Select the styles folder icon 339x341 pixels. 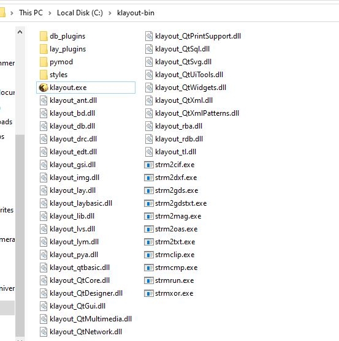pos(44,75)
